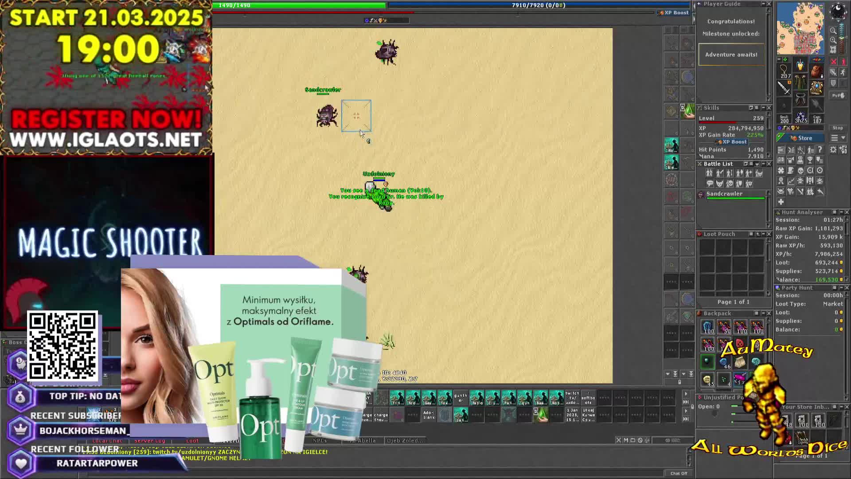Click the sword weapon slot
Image resolution: width=851 pixels, height=479 pixels.
point(784,88)
